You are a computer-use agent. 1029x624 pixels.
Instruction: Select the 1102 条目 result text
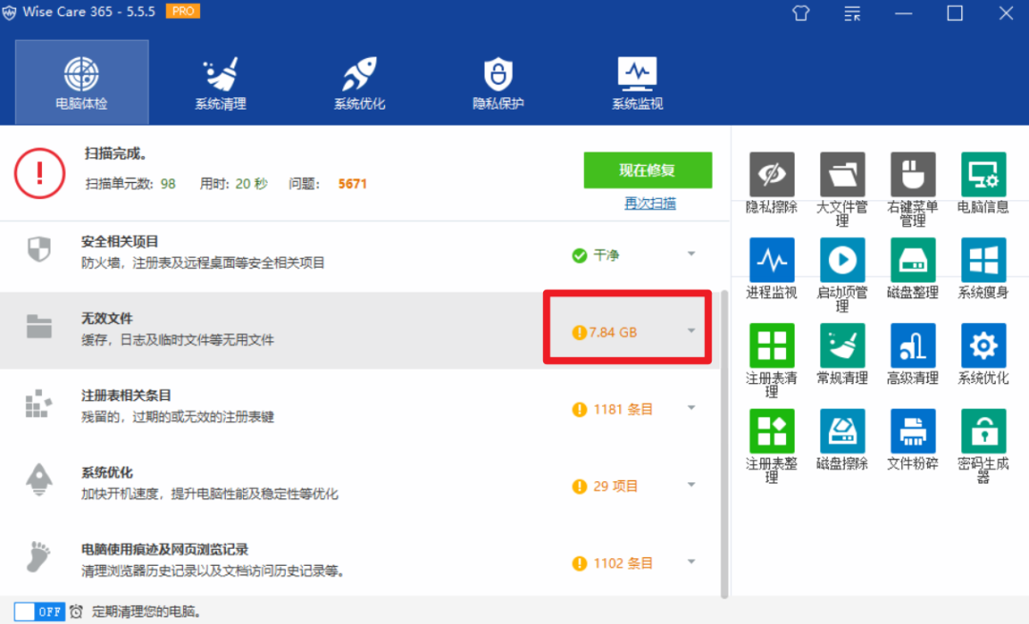coord(623,563)
